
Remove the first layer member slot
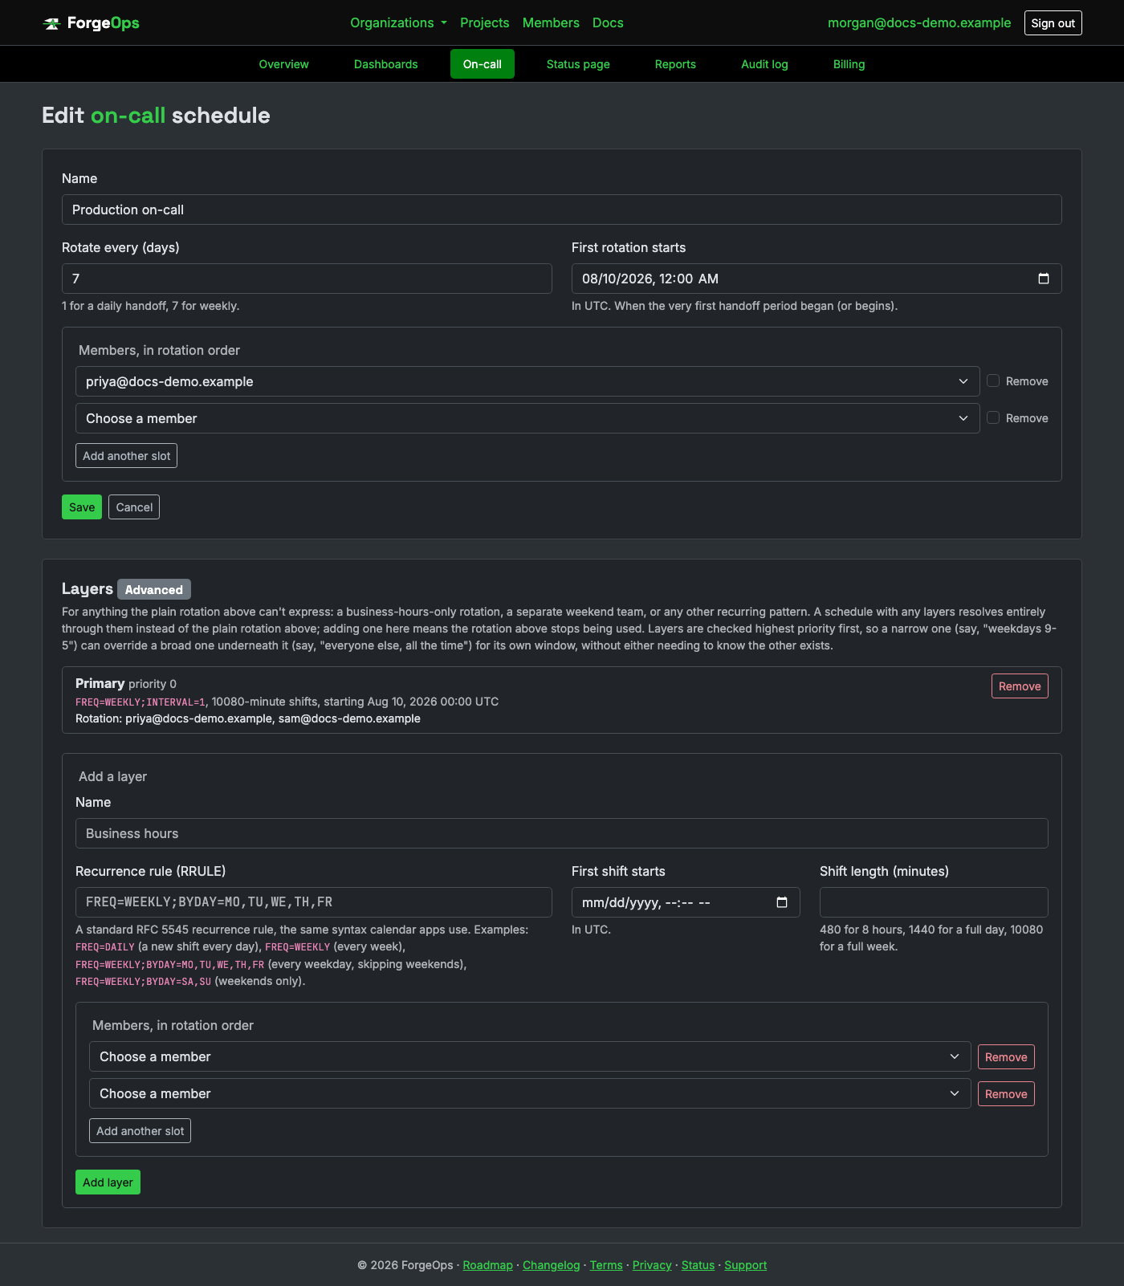click(1006, 1057)
